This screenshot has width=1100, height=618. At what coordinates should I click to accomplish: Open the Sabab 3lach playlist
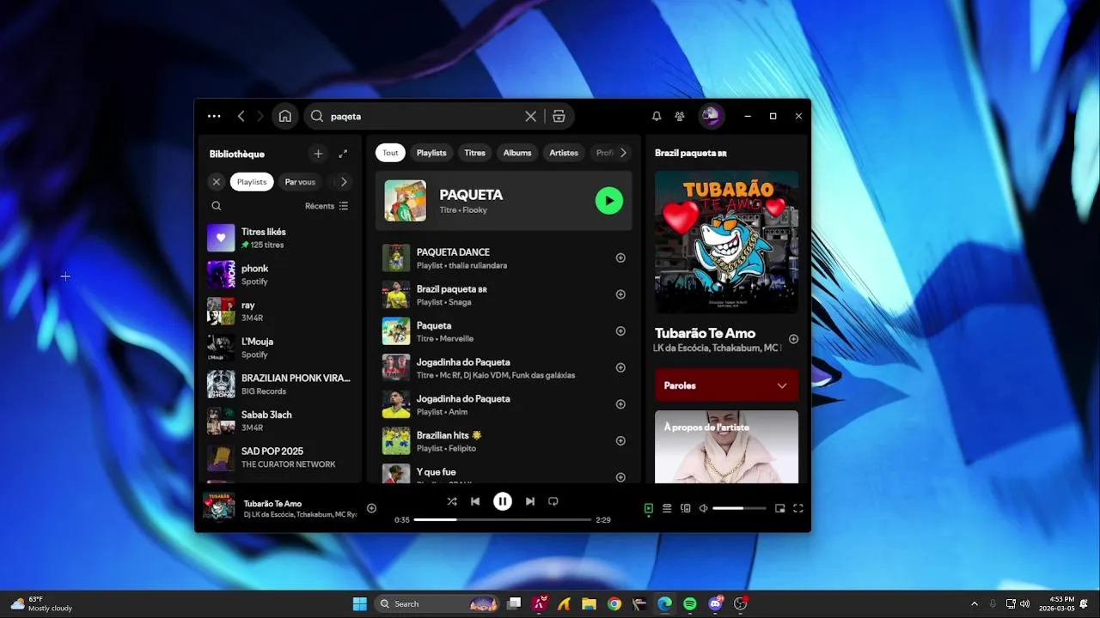click(279, 421)
